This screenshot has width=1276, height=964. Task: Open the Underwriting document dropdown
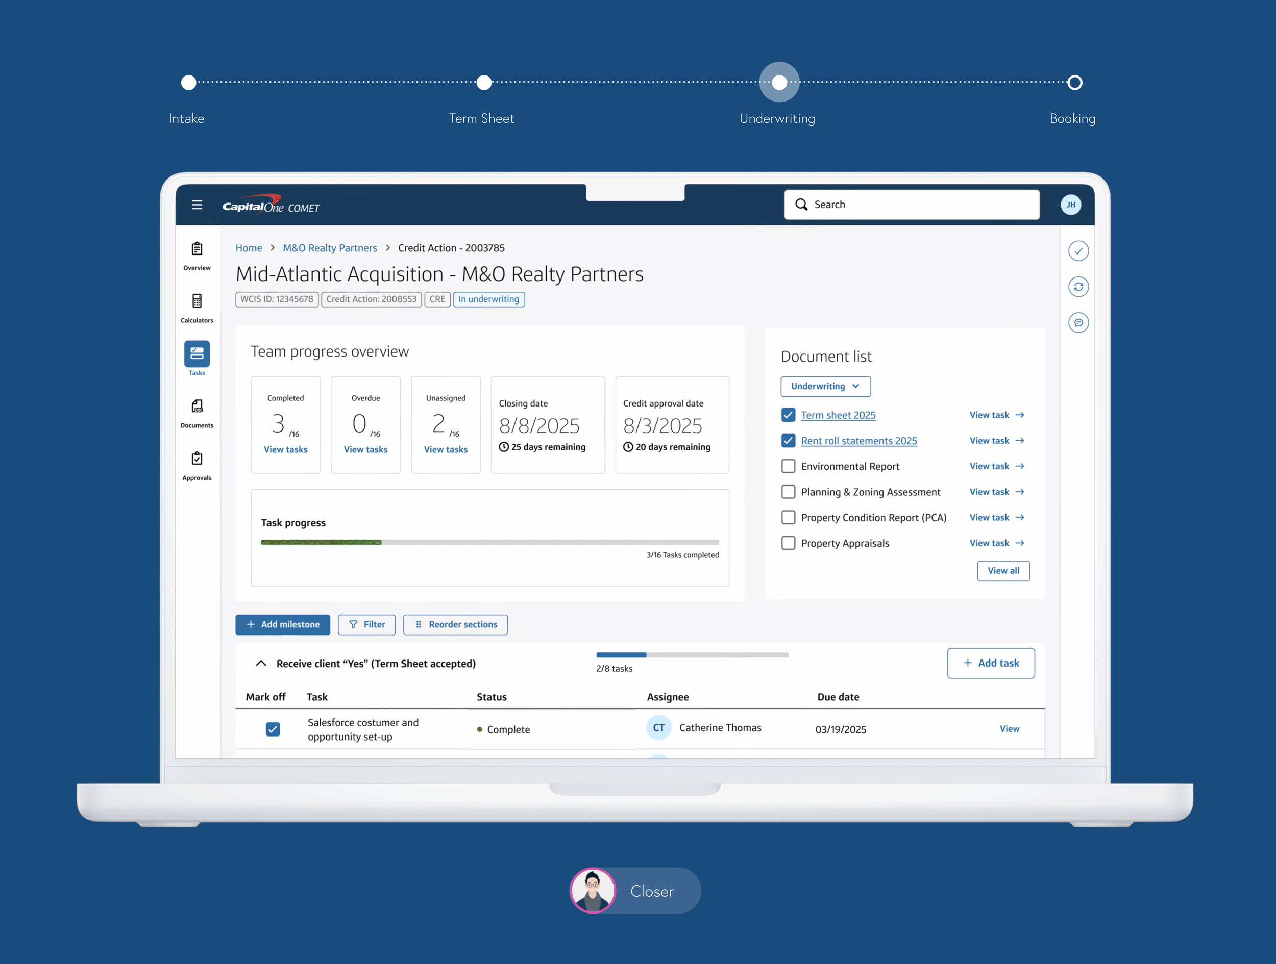[825, 386]
